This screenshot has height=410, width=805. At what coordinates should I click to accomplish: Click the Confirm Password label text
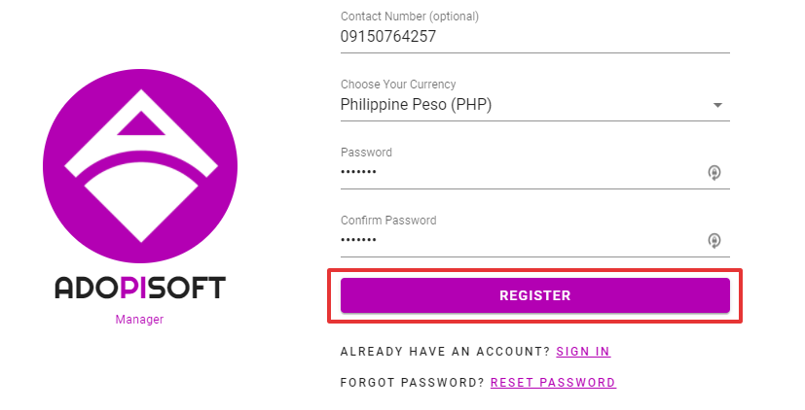(388, 221)
